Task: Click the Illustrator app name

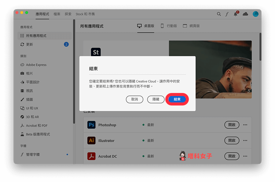Action: pos(106,141)
